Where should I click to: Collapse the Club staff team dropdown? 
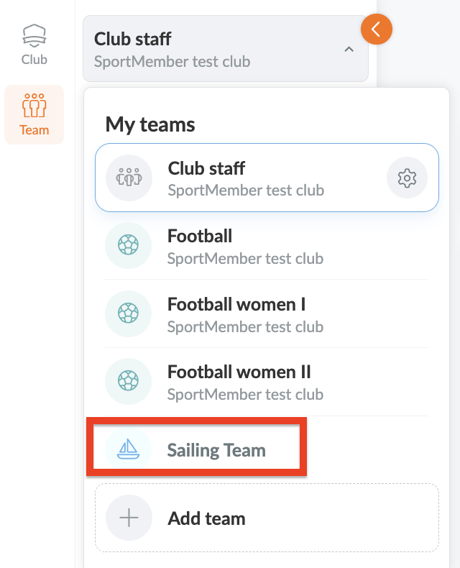coord(226,49)
